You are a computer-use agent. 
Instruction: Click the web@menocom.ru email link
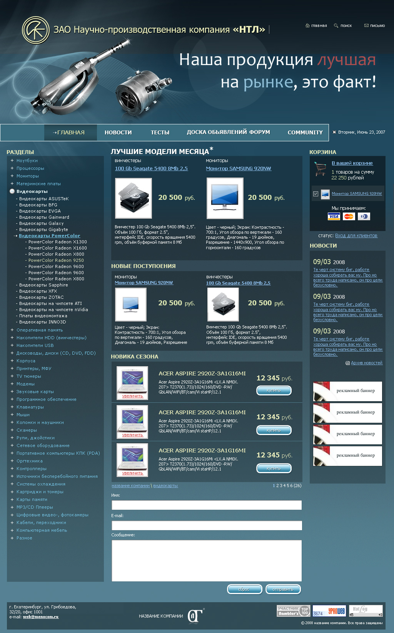point(41,617)
